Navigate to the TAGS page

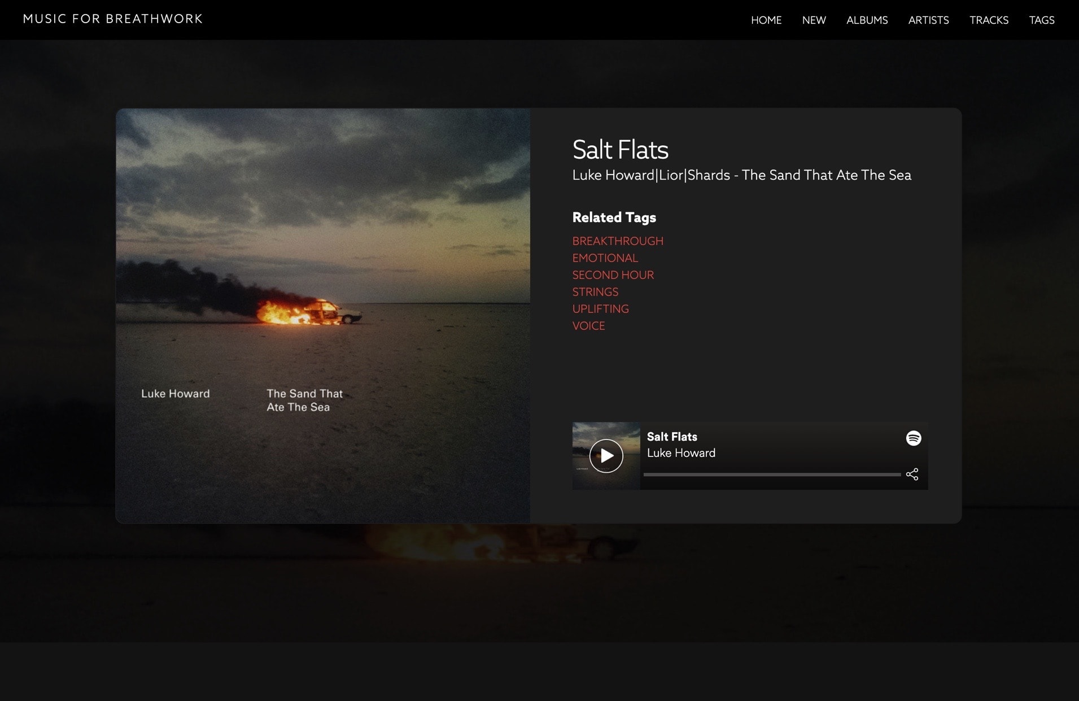[x=1042, y=20]
